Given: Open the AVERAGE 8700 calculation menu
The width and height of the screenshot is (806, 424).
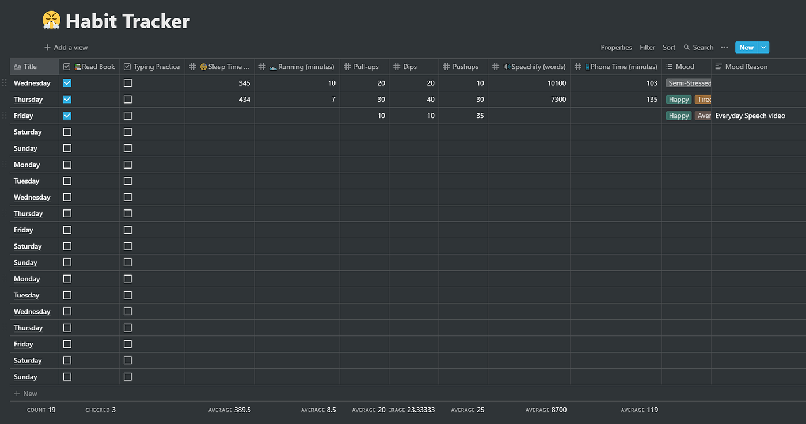Looking at the screenshot, I should (x=546, y=410).
